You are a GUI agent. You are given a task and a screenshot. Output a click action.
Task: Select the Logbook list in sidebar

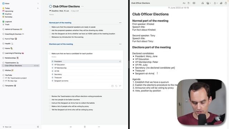8,21
